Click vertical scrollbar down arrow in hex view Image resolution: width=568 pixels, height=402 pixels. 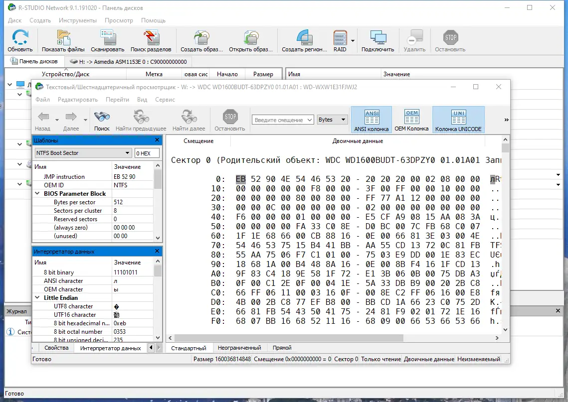(505, 330)
